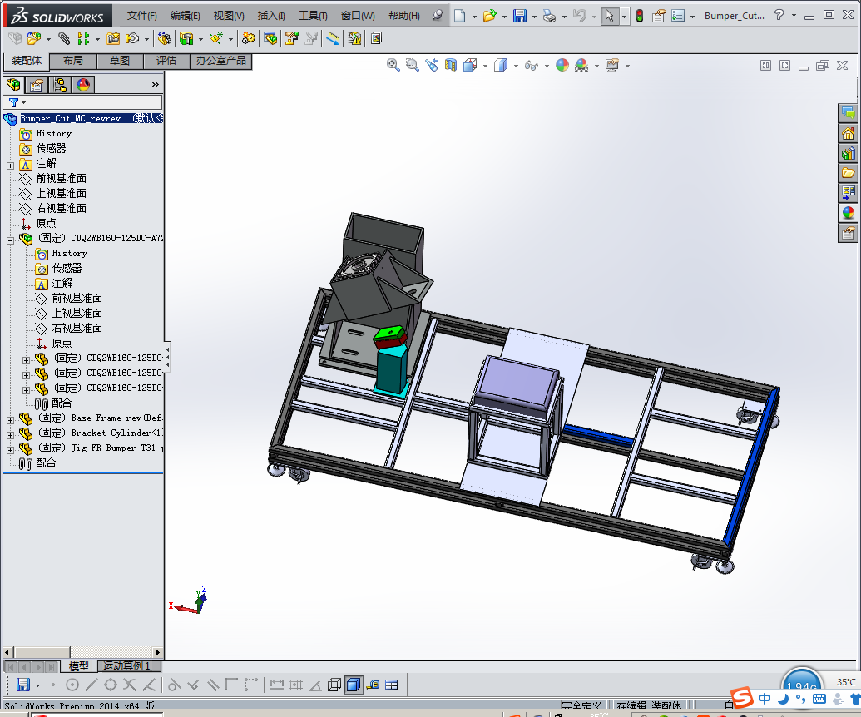Click the Assembly Features icon
861x717 pixels.
(186, 38)
